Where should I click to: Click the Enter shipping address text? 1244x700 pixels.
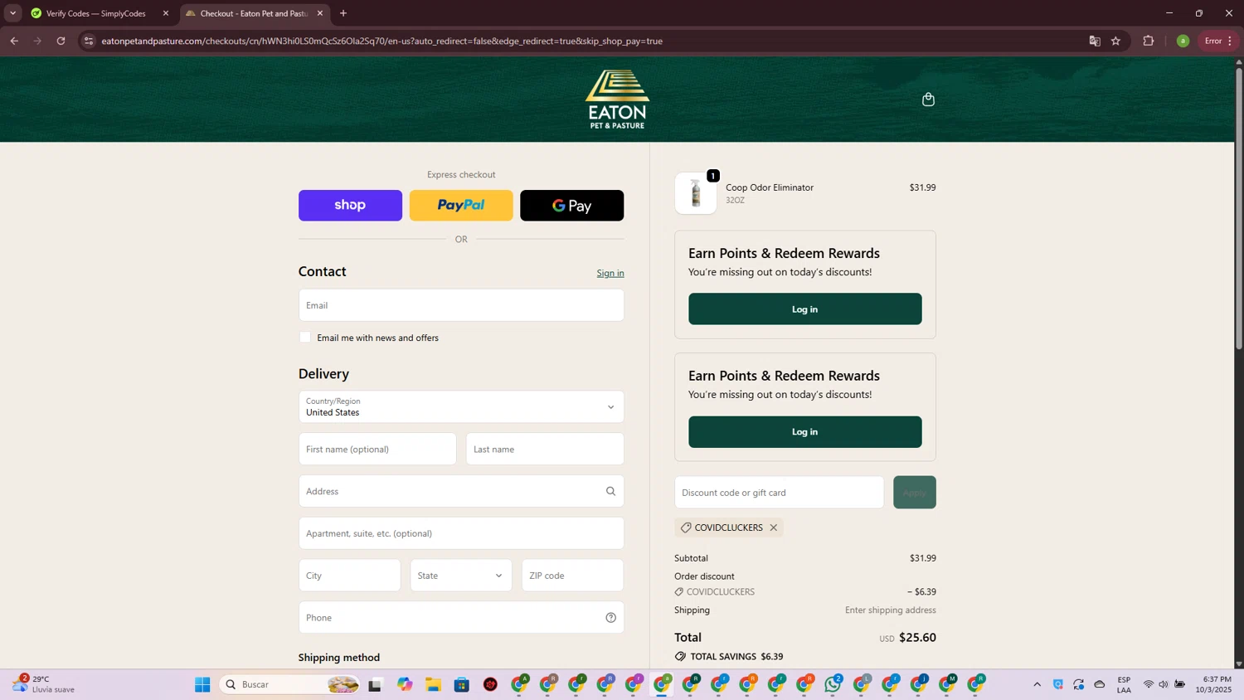890,610
